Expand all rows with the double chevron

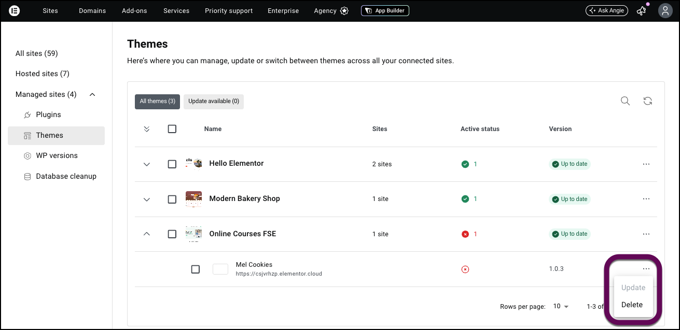tap(147, 129)
